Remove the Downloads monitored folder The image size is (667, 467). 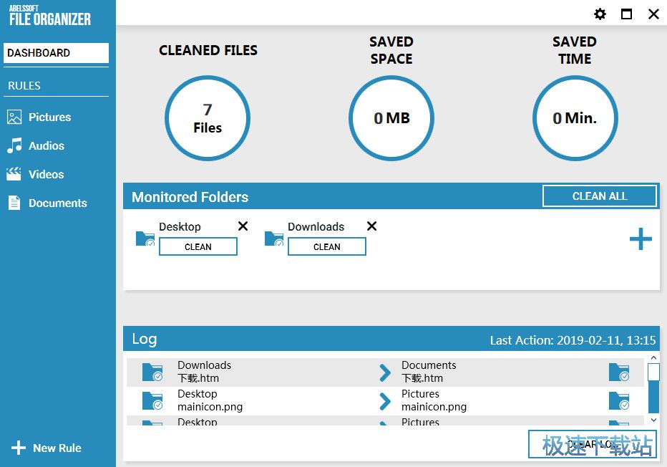click(x=371, y=226)
